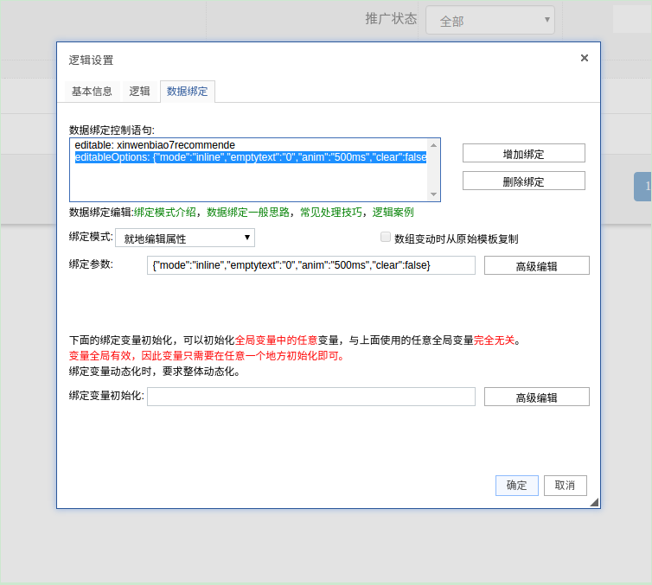Open the 逻辑案例 link
Screen dimensions: 652x585
point(393,213)
